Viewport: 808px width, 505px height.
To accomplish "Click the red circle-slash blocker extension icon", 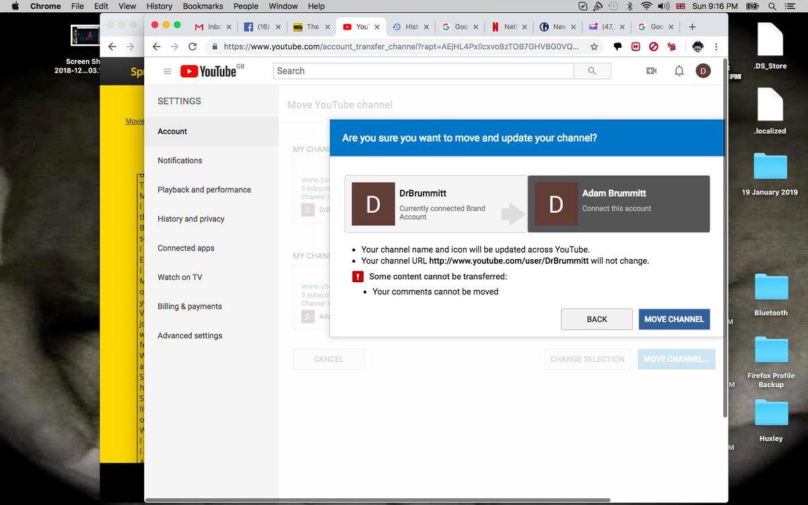I will point(653,47).
